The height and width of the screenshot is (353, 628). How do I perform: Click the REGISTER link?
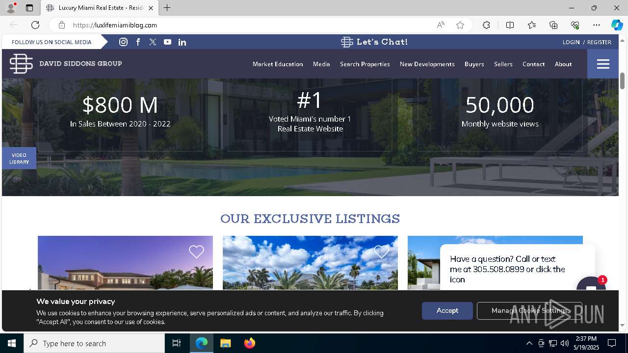[x=599, y=42]
